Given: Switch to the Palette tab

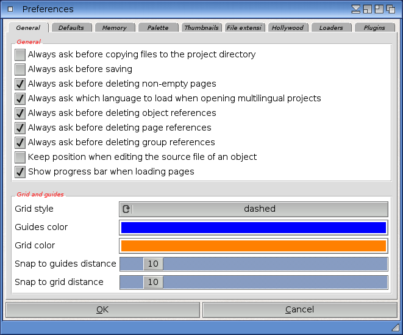Looking at the screenshot, I should 158,28.
